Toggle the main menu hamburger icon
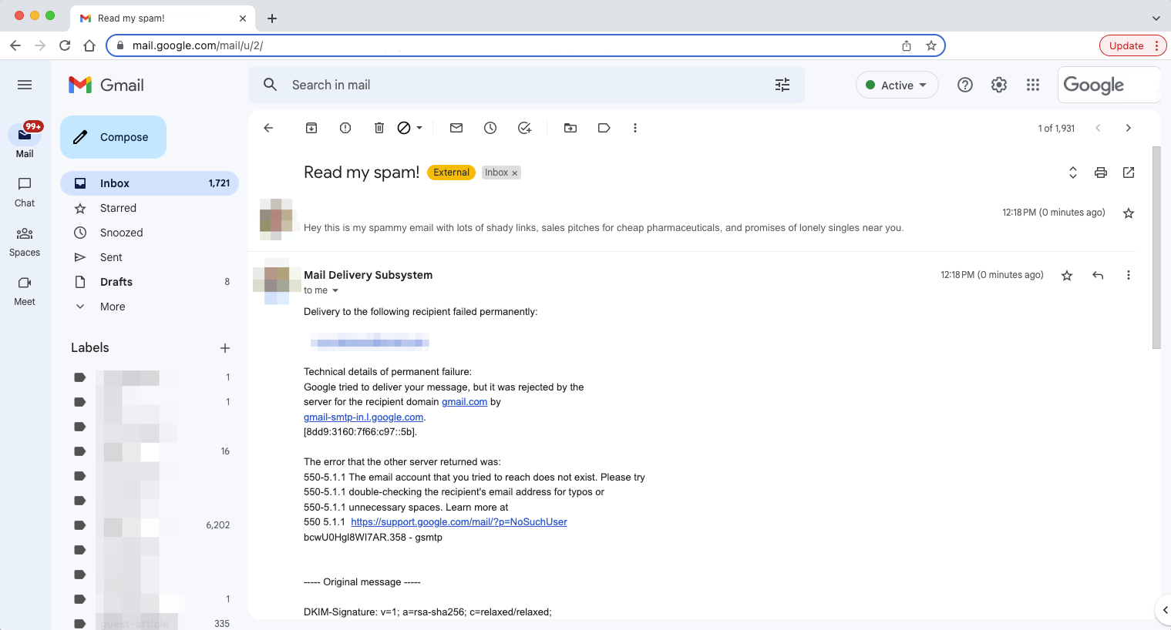This screenshot has width=1171, height=630. [25, 85]
